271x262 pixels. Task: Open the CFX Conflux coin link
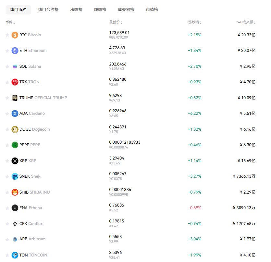click(31, 224)
